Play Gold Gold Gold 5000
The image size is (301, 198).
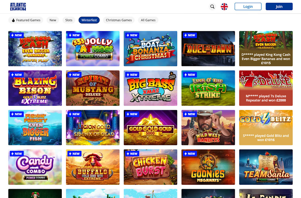(151, 127)
